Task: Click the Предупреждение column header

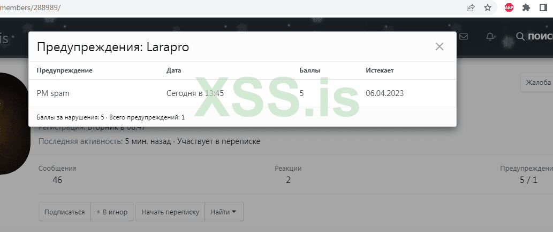Action: tap(65, 70)
